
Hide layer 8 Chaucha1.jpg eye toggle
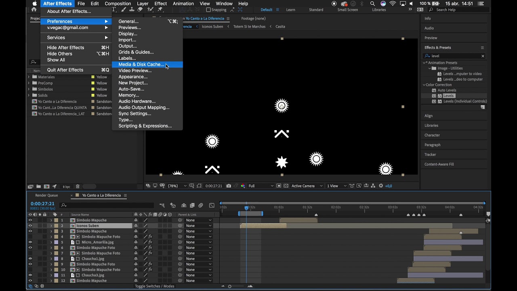click(30, 259)
